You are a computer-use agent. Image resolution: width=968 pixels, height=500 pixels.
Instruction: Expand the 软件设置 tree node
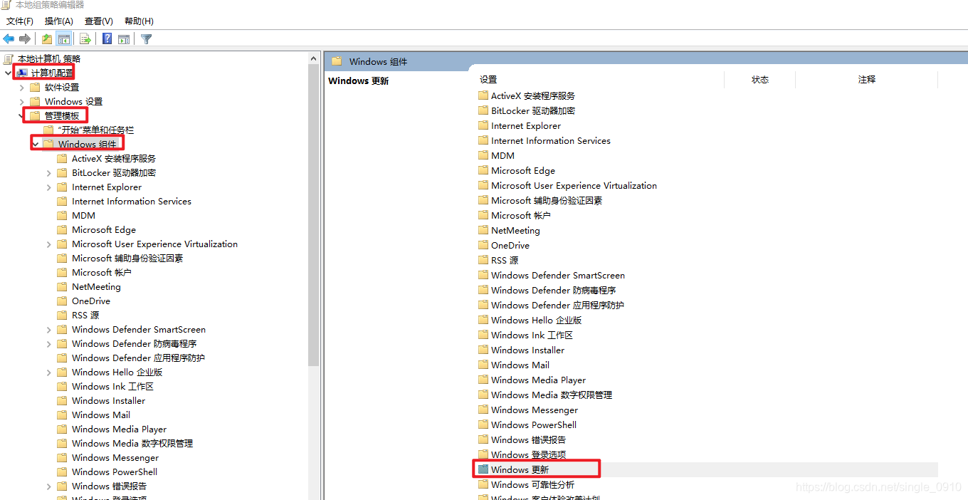22,87
